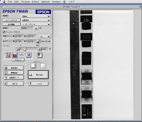Open the image controls wrench-and-screwdriver icon

[x=8, y=55]
